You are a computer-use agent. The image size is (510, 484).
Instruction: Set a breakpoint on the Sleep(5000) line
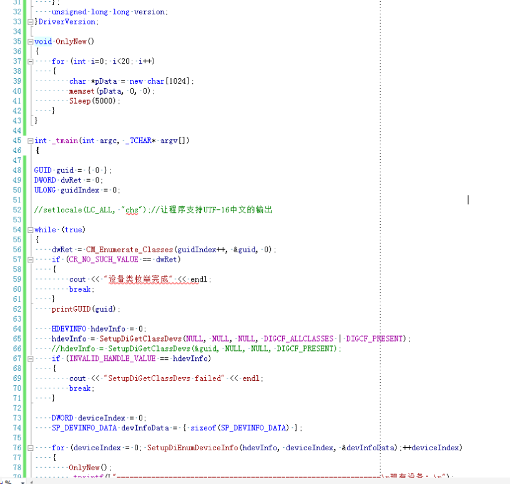(6, 101)
